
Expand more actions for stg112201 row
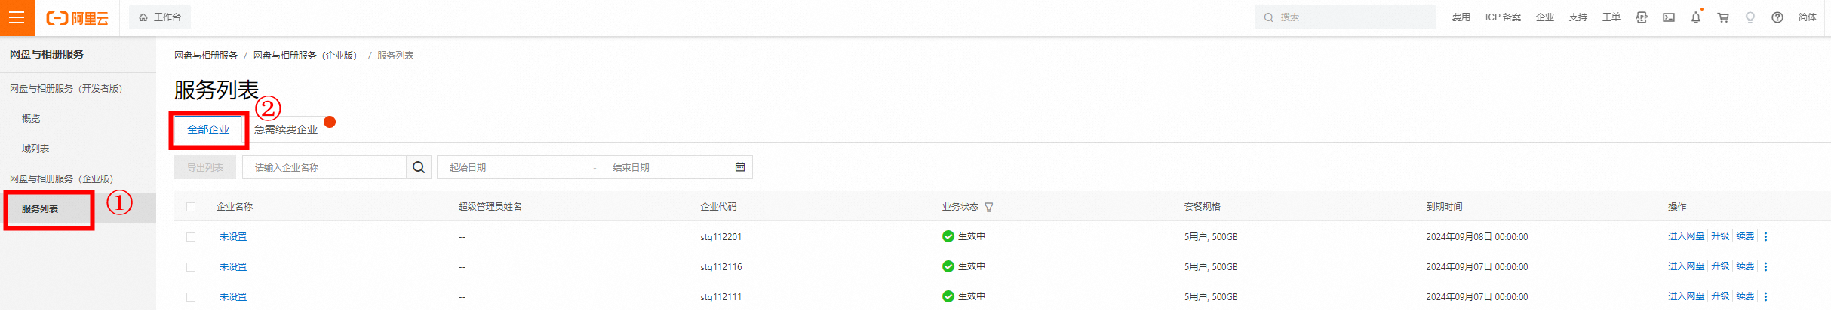[1765, 237]
